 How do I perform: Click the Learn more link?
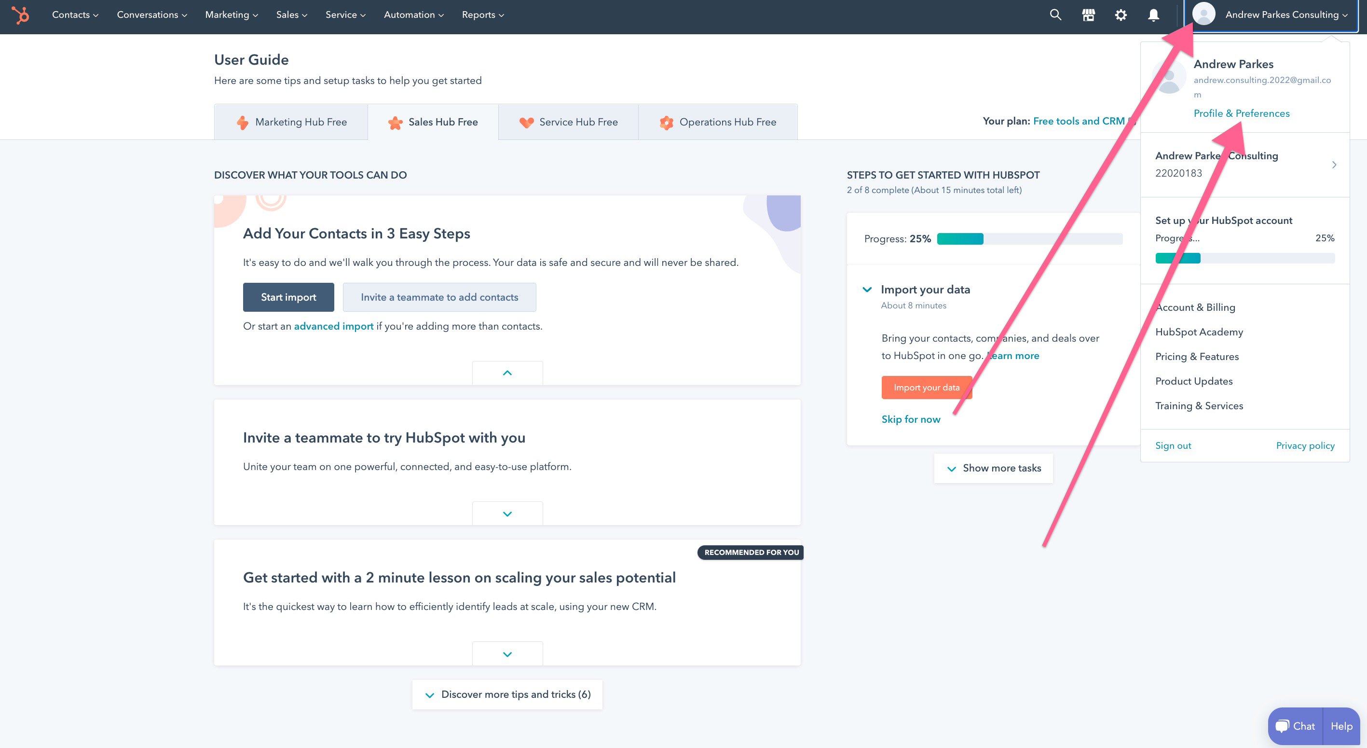(1013, 356)
